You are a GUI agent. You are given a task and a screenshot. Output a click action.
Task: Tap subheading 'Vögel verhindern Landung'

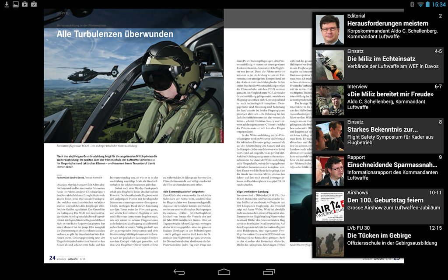(x=252, y=192)
